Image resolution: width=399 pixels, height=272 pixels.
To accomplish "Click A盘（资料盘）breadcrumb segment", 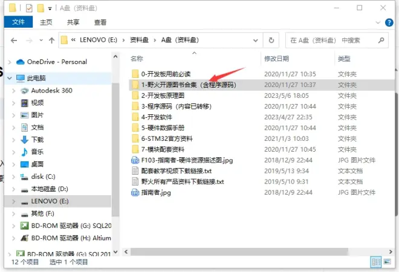I will pos(180,40).
